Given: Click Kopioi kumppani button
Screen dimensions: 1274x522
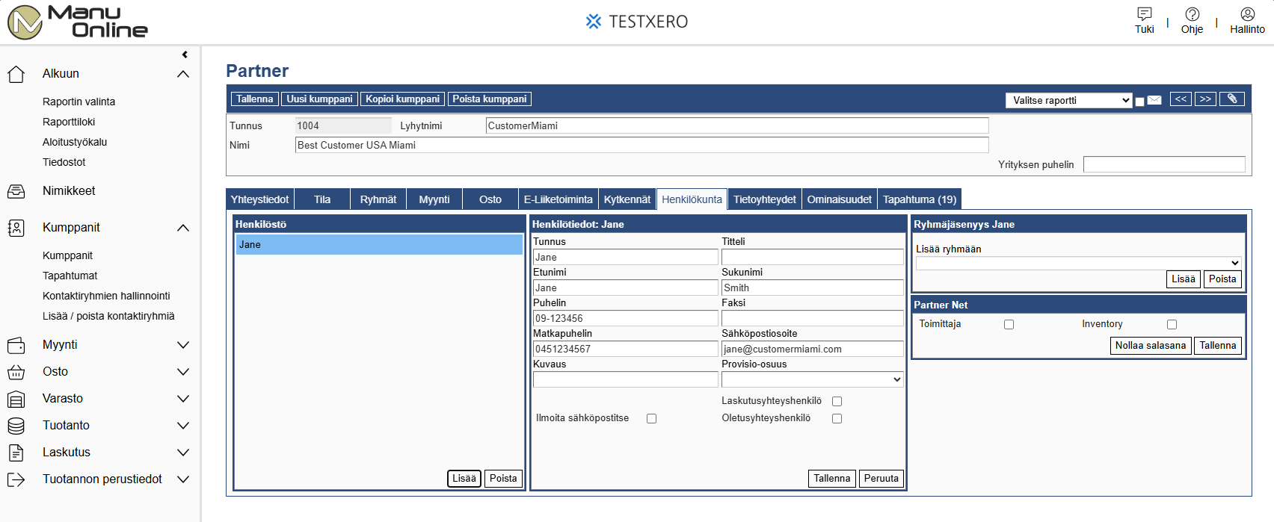Looking at the screenshot, I should pyautogui.click(x=402, y=99).
